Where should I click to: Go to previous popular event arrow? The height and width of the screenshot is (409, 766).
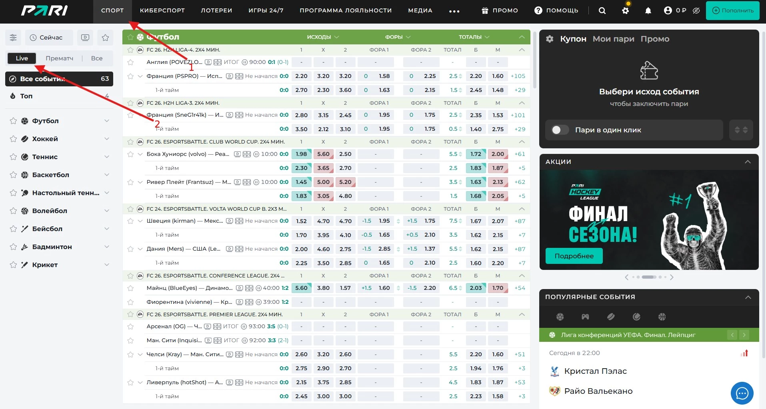pyautogui.click(x=732, y=335)
